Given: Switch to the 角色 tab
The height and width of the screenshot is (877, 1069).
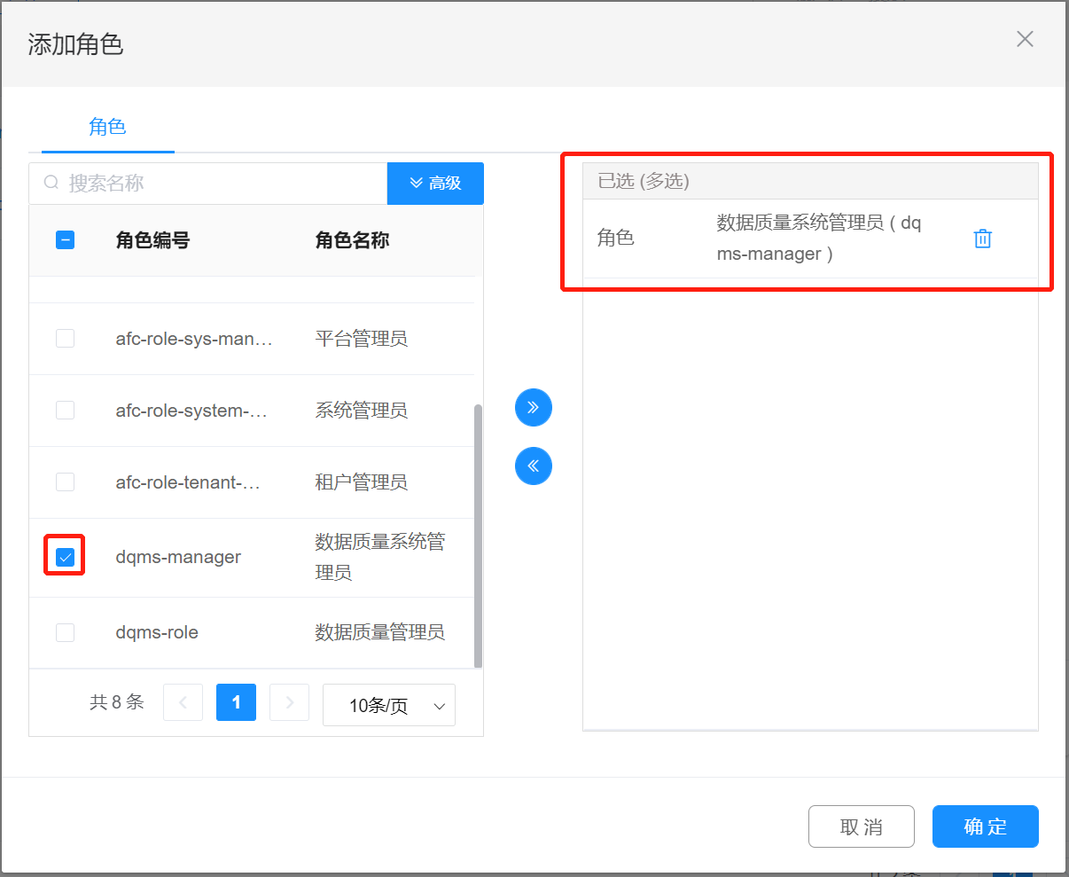Looking at the screenshot, I should click(x=107, y=127).
